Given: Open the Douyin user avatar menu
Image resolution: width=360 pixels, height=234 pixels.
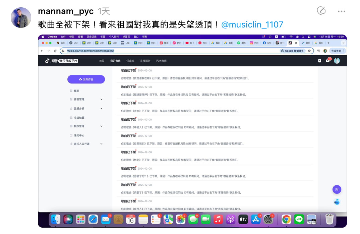Looking at the screenshot, I should (337, 61).
